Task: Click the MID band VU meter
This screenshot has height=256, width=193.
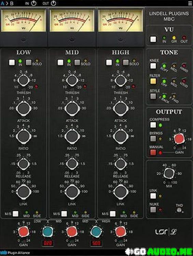Action: pos(72,20)
